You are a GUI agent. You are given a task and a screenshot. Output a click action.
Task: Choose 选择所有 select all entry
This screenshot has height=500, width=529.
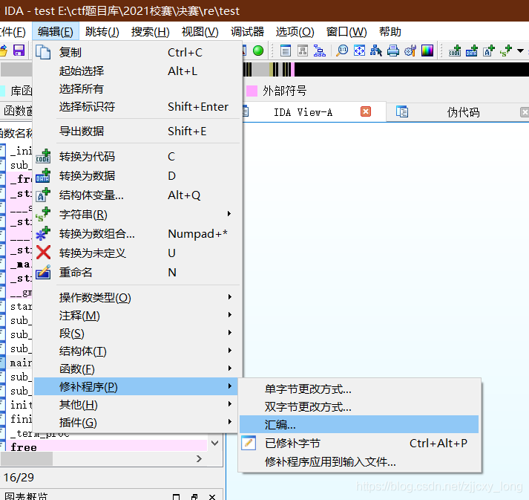[x=138, y=89]
